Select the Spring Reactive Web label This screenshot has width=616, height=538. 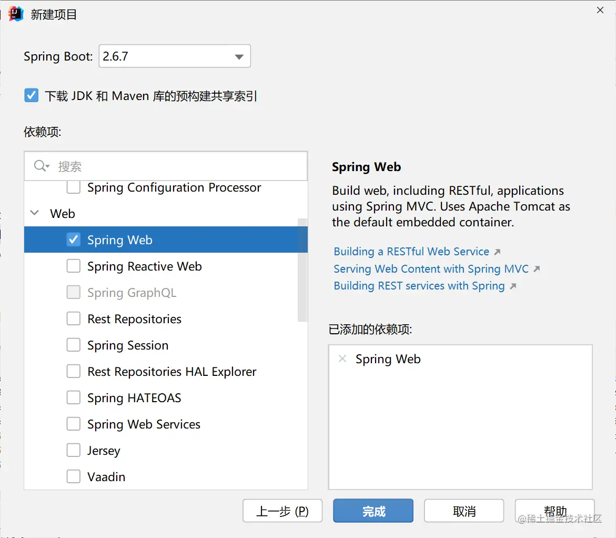click(144, 266)
